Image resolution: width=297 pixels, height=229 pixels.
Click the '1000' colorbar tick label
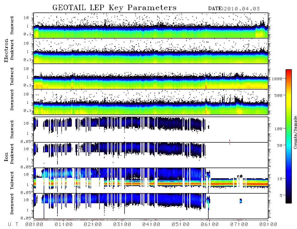[277, 79]
